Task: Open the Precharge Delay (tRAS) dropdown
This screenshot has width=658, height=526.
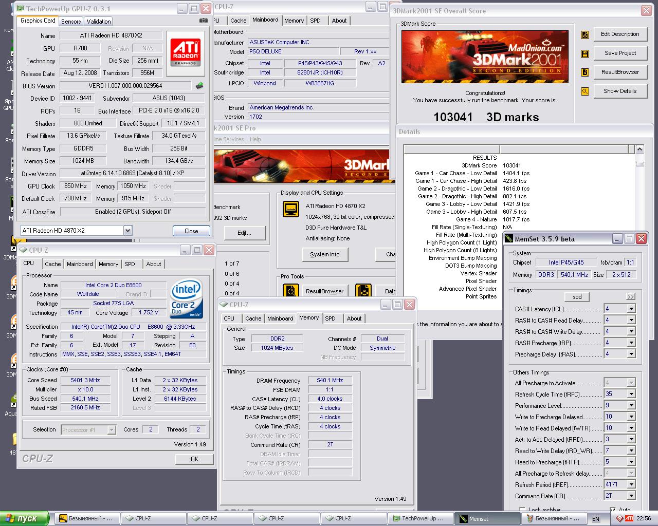Action: 631,354
